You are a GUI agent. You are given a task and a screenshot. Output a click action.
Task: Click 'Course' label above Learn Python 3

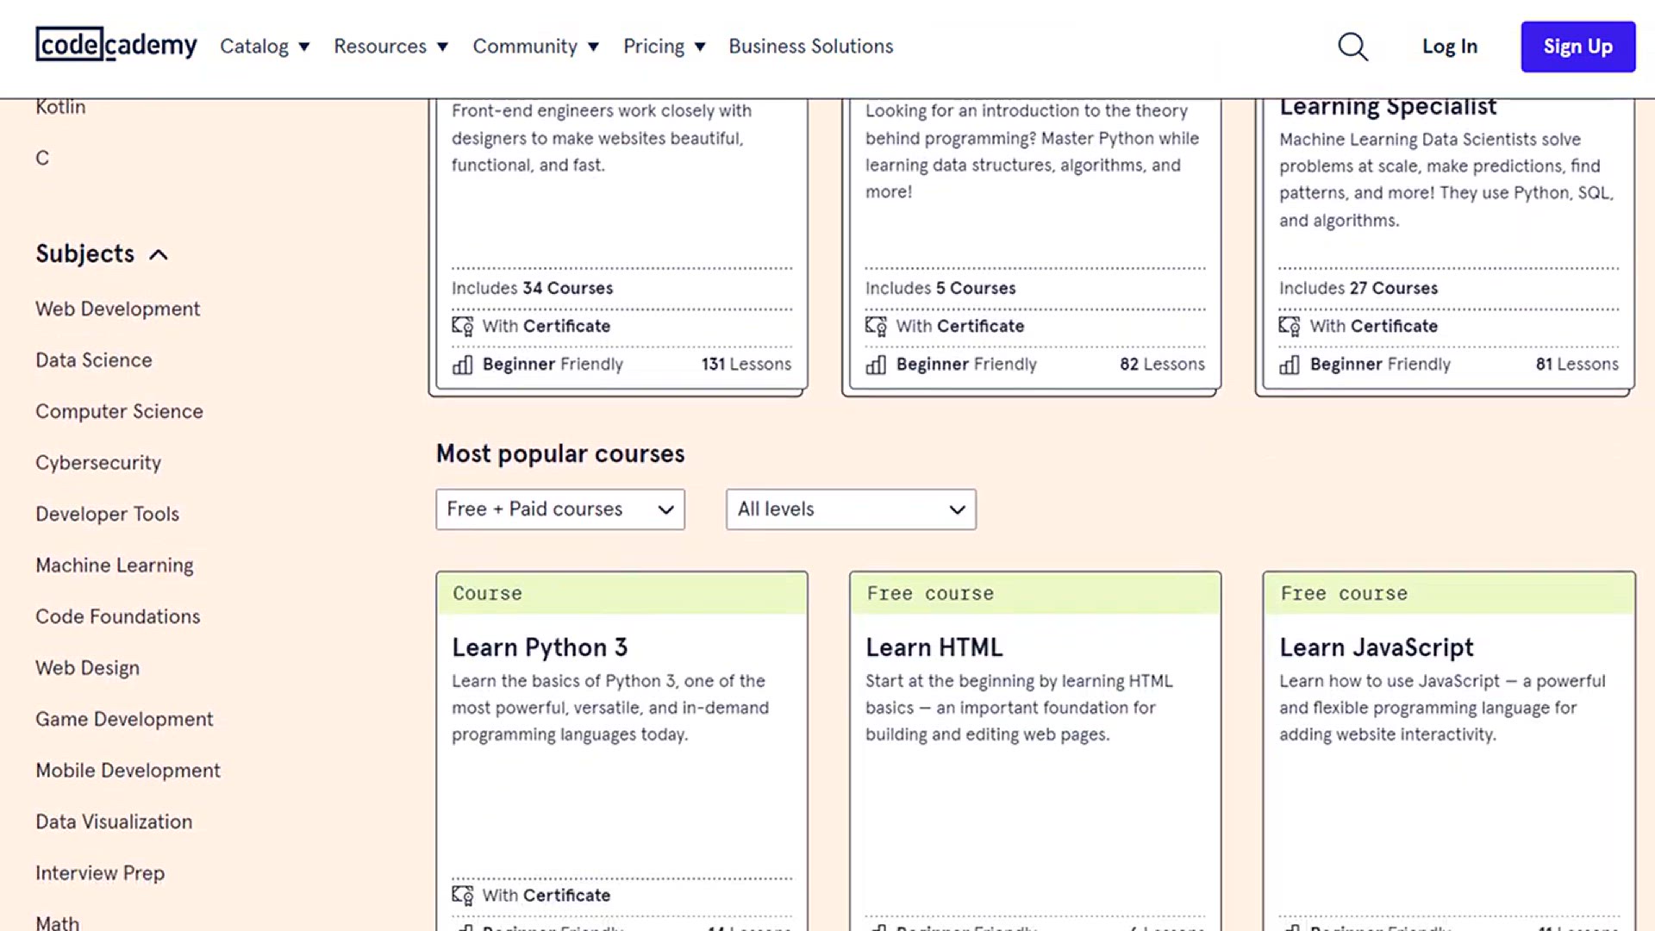tap(487, 594)
